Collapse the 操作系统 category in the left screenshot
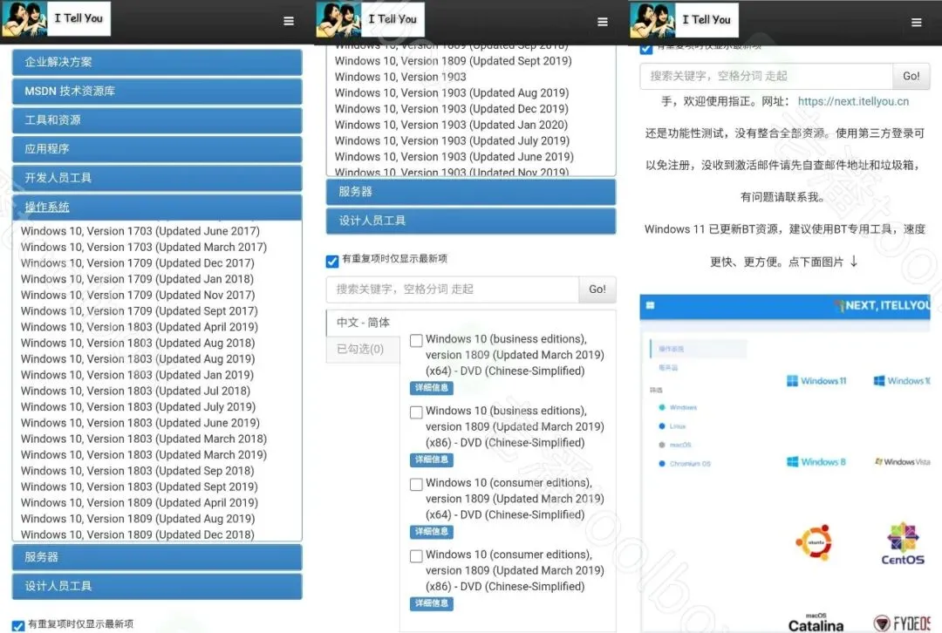Screen dimensions: 942x633 pos(157,208)
